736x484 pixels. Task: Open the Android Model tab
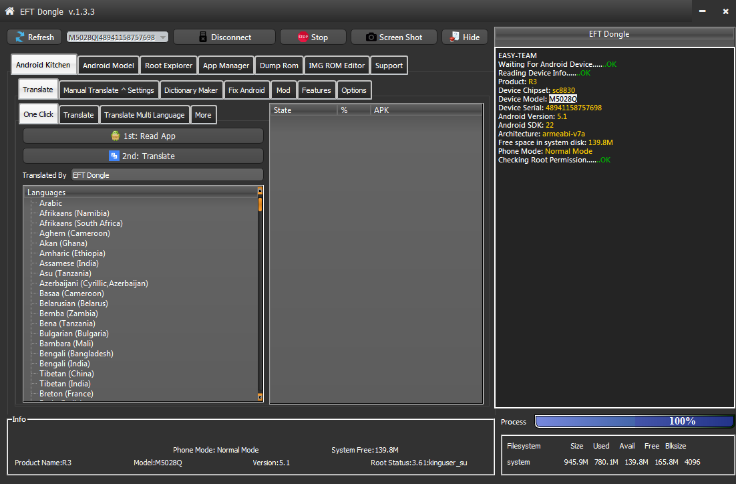[x=108, y=66]
